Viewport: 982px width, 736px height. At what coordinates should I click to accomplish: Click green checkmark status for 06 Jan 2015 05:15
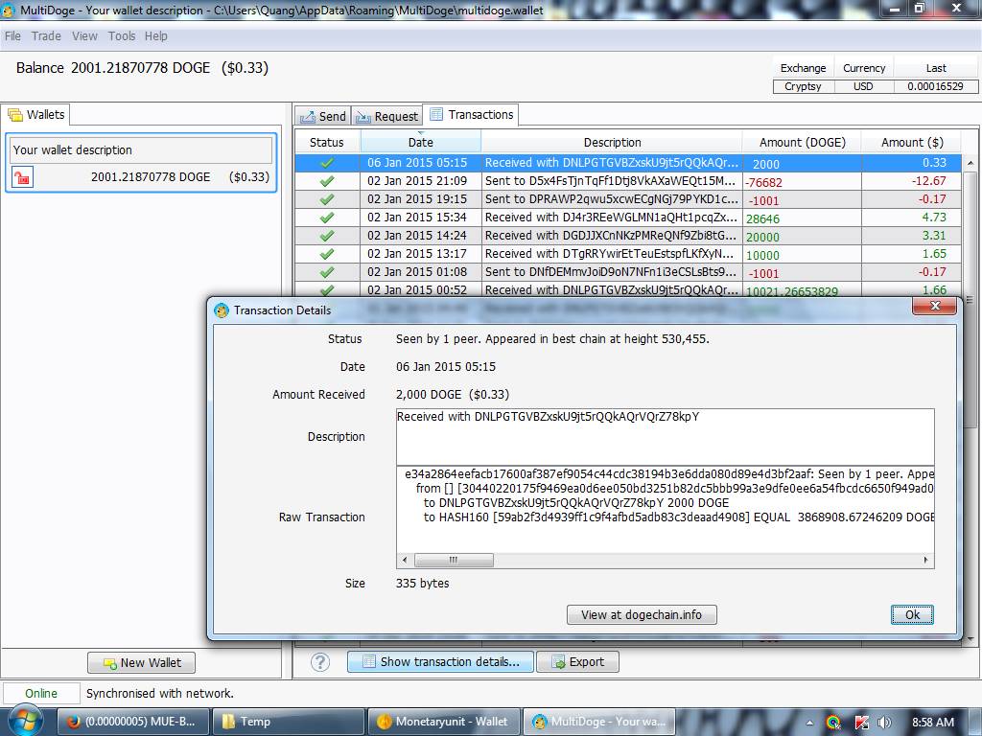pos(326,163)
